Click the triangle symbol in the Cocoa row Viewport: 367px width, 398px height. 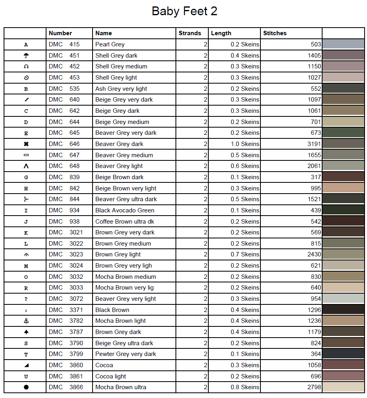pyautogui.click(x=26, y=365)
